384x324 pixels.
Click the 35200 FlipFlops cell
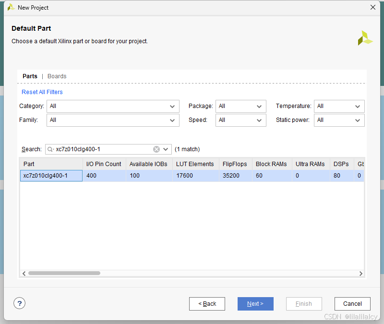click(x=235, y=176)
